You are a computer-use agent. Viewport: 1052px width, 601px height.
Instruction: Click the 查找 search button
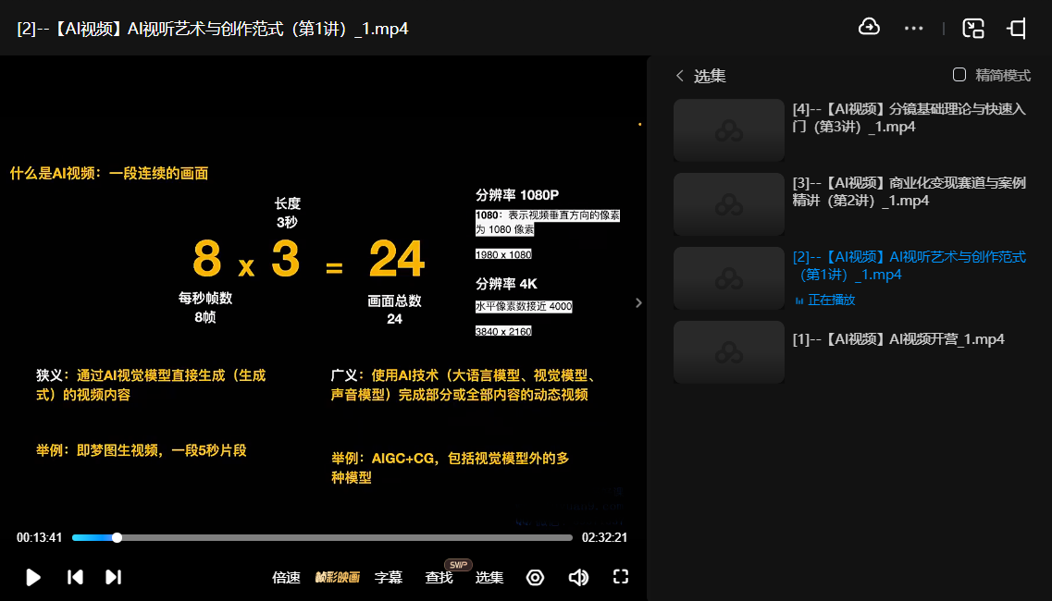click(439, 578)
